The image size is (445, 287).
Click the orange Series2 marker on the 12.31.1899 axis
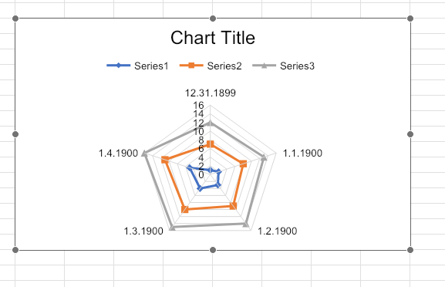(211, 144)
